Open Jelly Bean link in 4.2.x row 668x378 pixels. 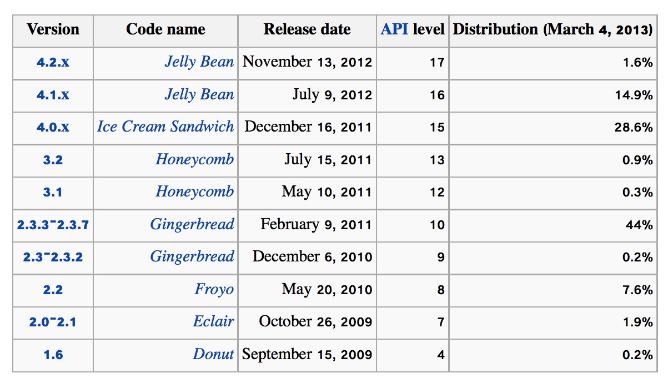point(199,62)
